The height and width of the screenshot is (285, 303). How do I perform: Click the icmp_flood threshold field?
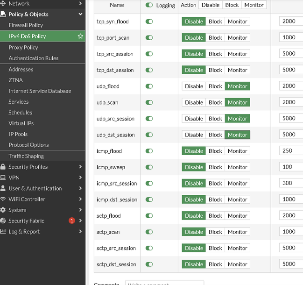point(291,151)
